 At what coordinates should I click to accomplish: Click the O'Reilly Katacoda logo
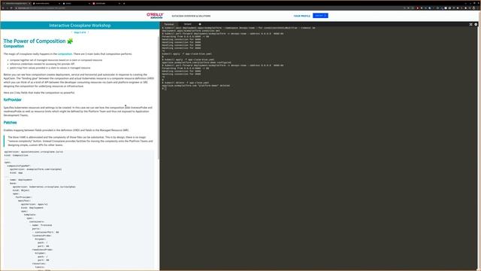coord(155,16)
